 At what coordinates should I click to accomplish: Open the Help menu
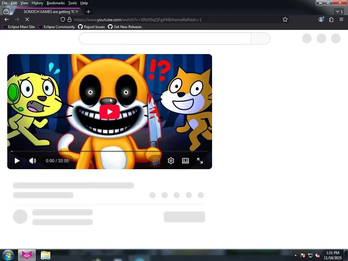click(x=84, y=3)
